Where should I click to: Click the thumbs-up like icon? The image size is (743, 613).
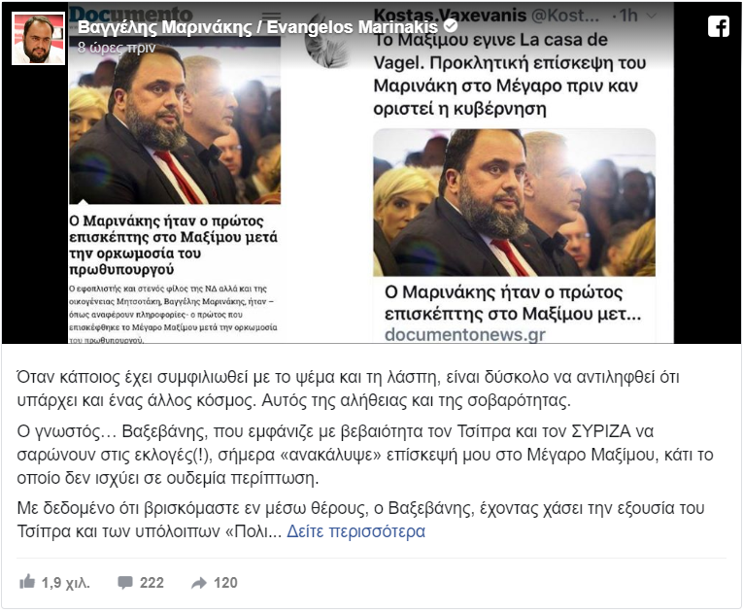pyautogui.click(x=27, y=581)
